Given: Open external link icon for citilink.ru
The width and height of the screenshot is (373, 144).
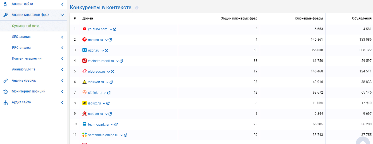Looking at the screenshot, I should coord(109,93).
